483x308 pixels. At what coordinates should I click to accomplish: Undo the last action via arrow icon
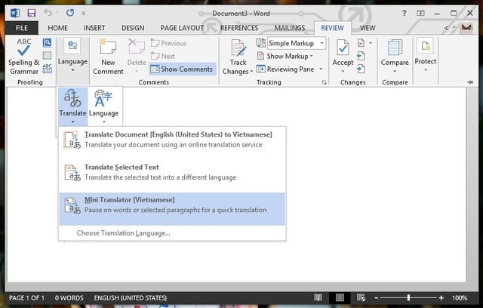tap(48, 13)
